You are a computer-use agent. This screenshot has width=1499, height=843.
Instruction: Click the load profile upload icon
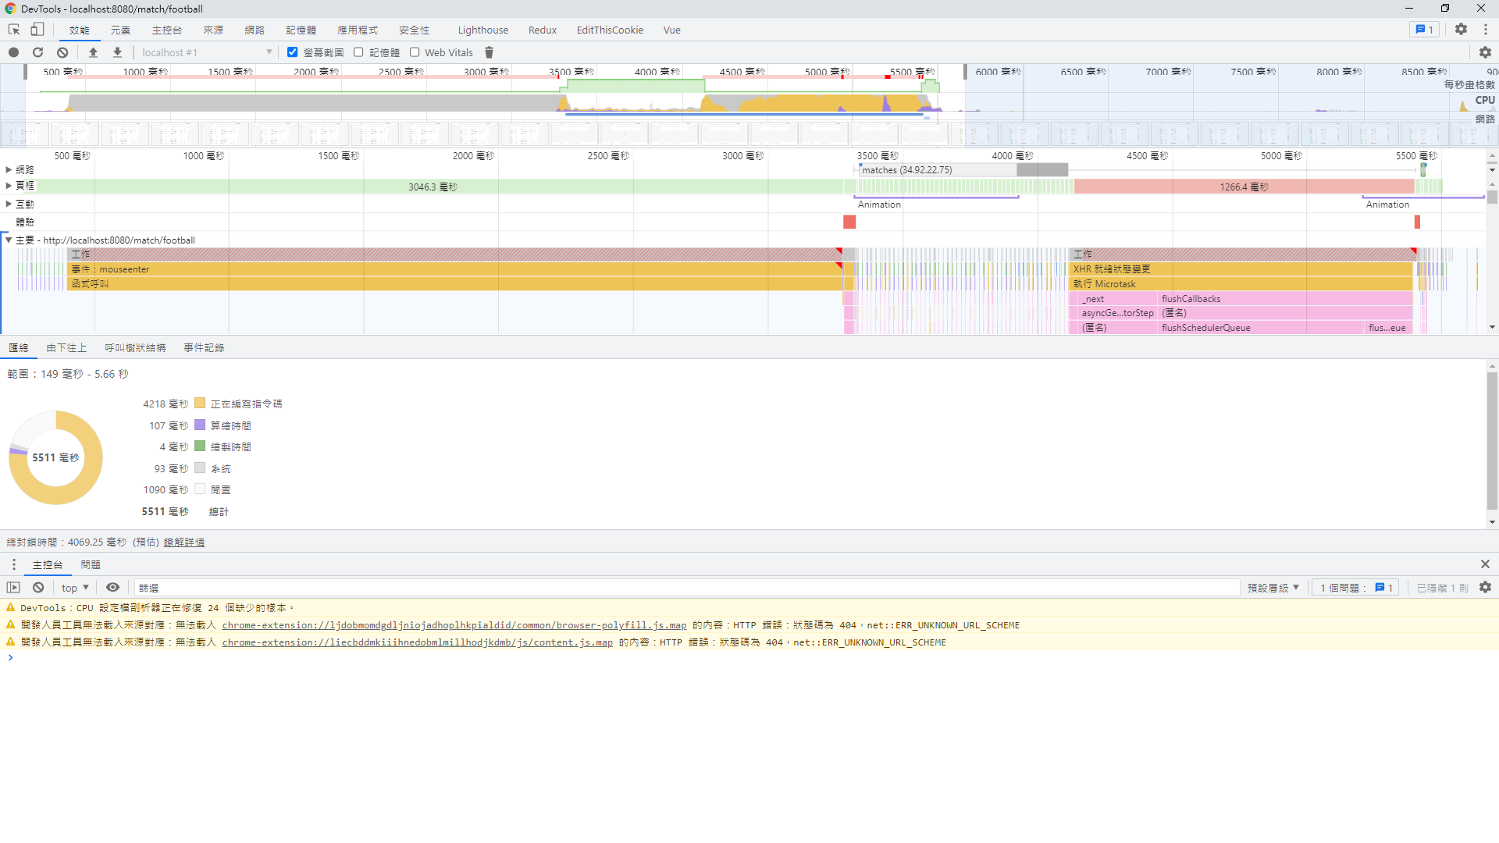click(x=93, y=52)
